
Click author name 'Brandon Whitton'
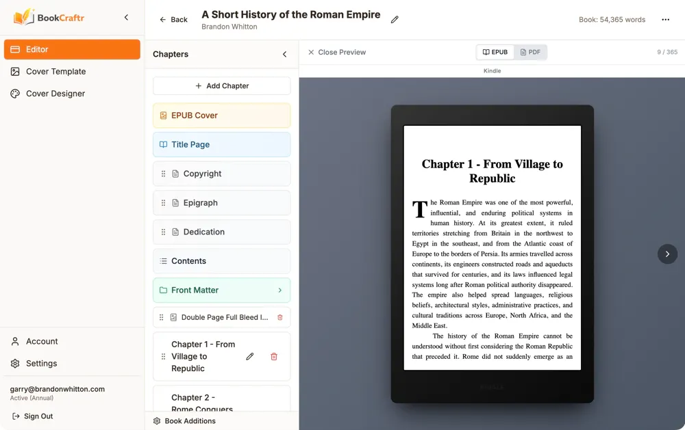[x=229, y=27]
